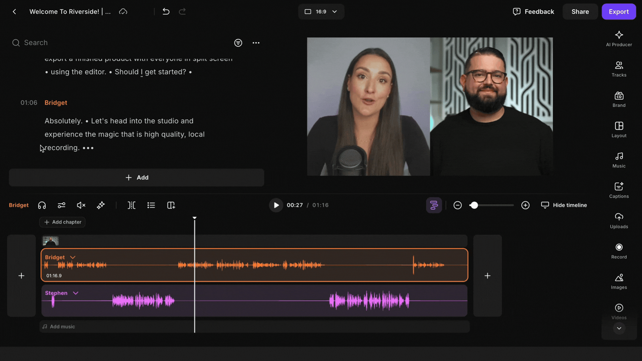
Task: Click Hide timeline
Action: [x=564, y=205]
